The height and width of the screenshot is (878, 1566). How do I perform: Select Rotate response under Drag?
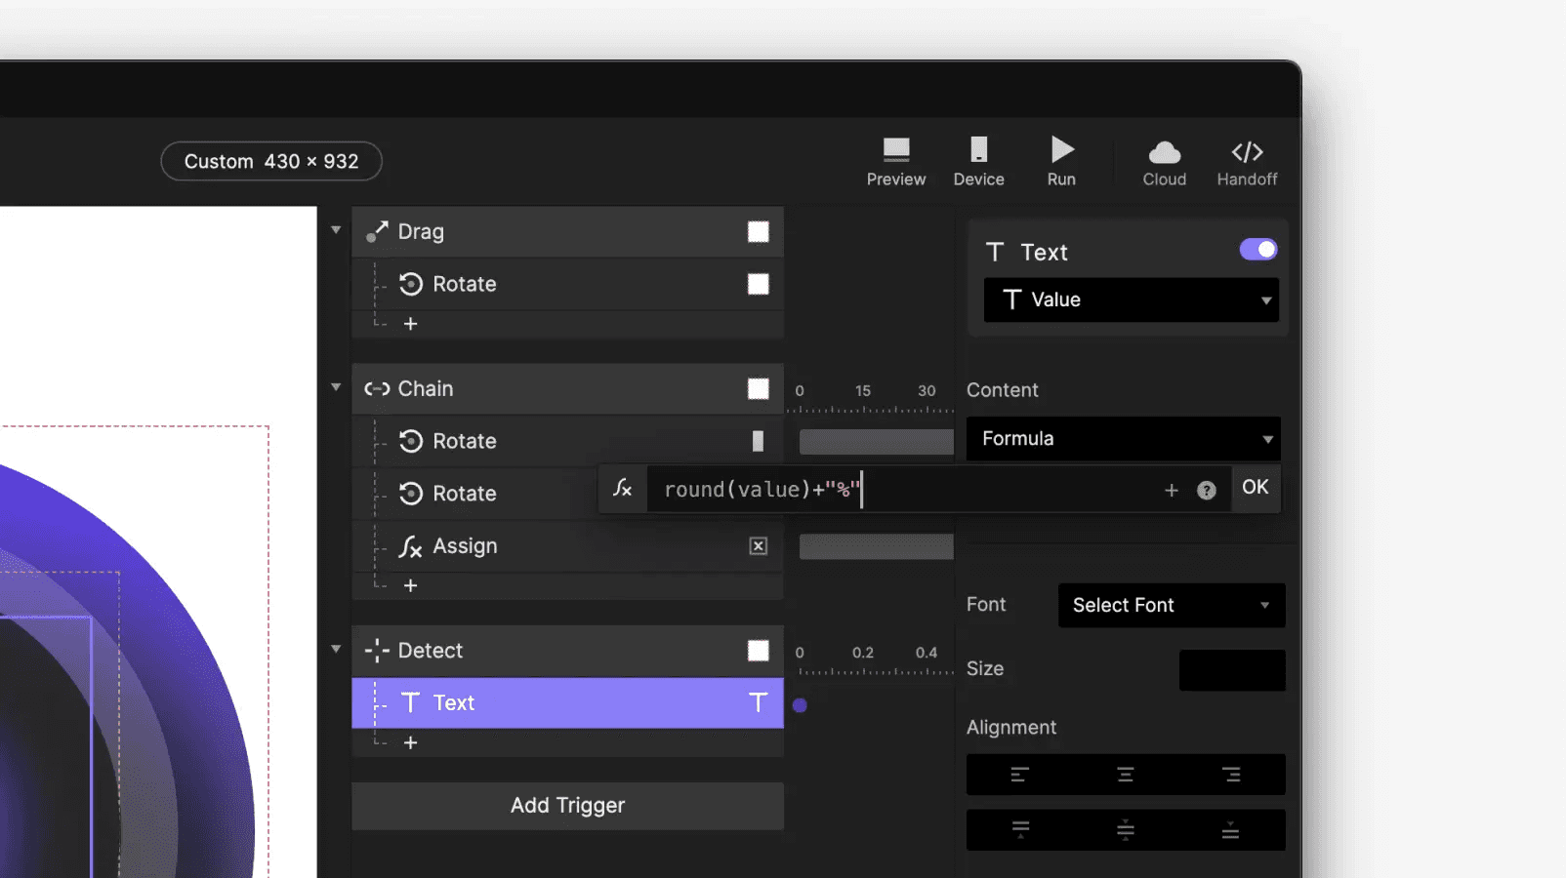click(567, 284)
